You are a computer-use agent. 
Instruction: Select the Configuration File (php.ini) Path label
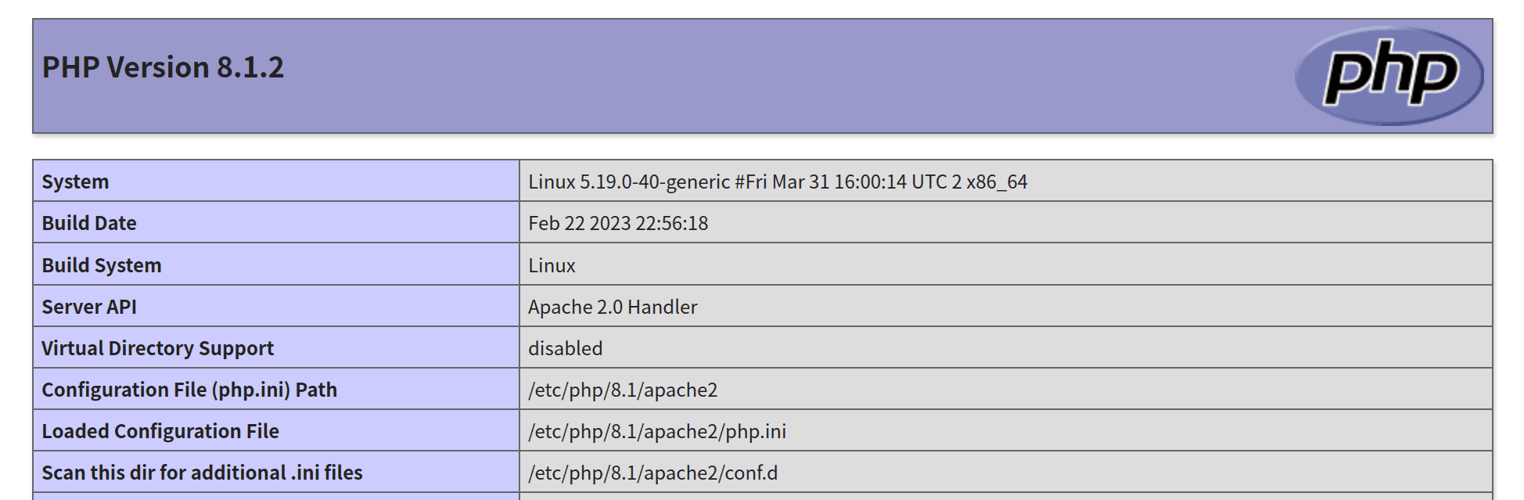coord(189,390)
